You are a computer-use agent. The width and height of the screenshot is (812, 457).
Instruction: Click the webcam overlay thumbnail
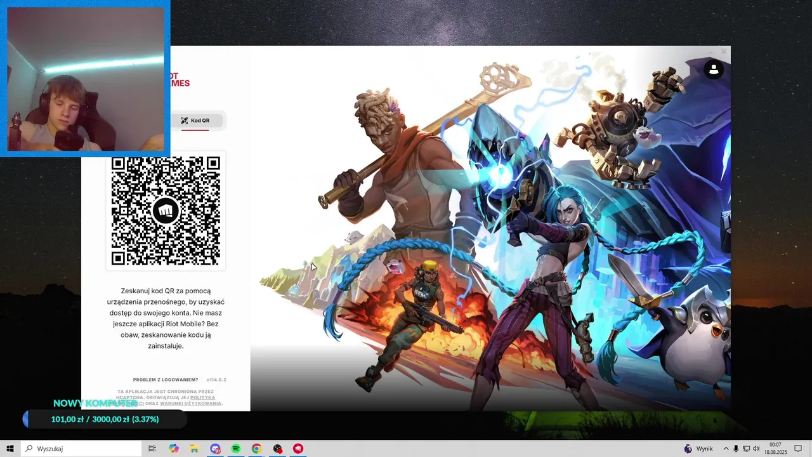(x=85, y=78)
